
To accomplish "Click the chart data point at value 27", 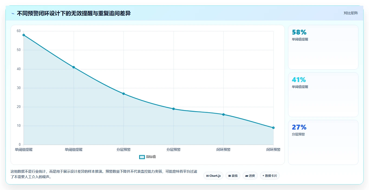I will (x=123, y=94).
